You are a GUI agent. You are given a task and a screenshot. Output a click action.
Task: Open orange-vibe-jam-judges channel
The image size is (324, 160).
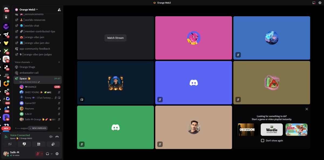pyautogui.click(x=38, y=54)
